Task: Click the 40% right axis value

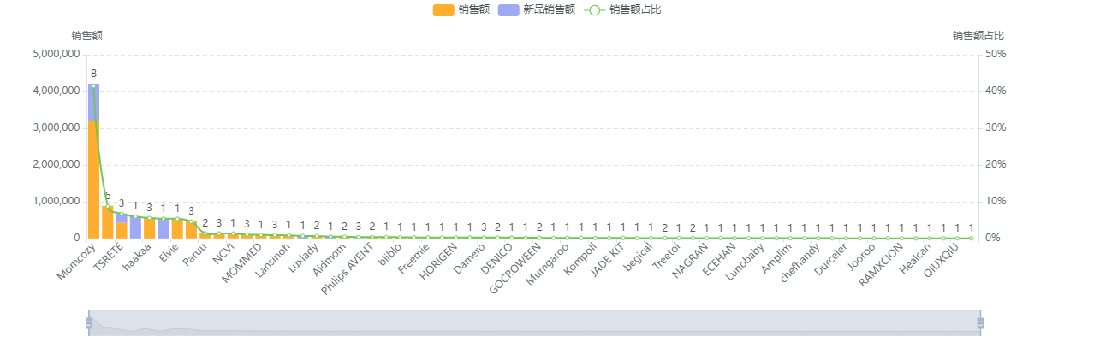Action: (996, 91)
